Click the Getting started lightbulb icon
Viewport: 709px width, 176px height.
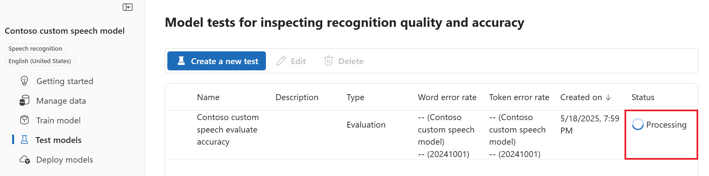[25, 81]
